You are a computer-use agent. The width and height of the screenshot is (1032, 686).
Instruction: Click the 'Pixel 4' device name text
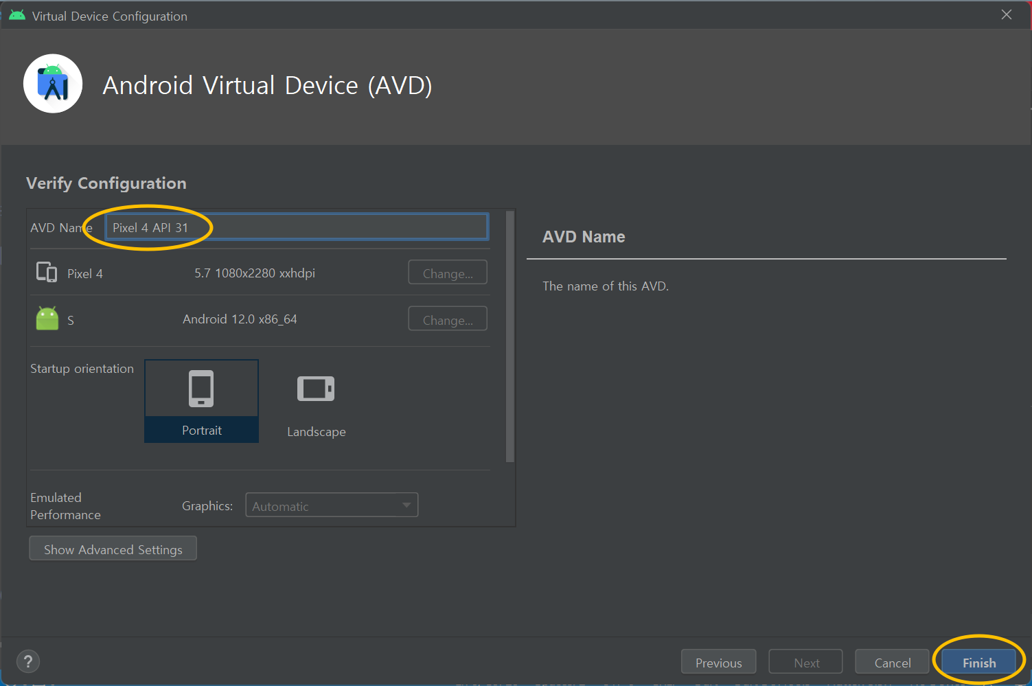pyautogui.click(x=85, y=273)
